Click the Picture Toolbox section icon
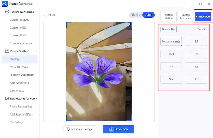 [x=7, y=51]
